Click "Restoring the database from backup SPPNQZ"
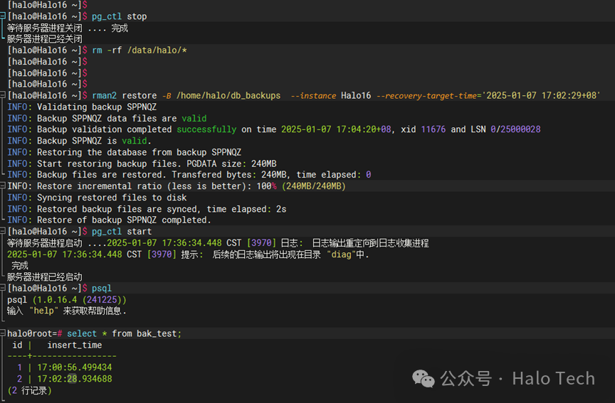Image resolution: width=615 pixels, height=403 pixels. [140, 152]
